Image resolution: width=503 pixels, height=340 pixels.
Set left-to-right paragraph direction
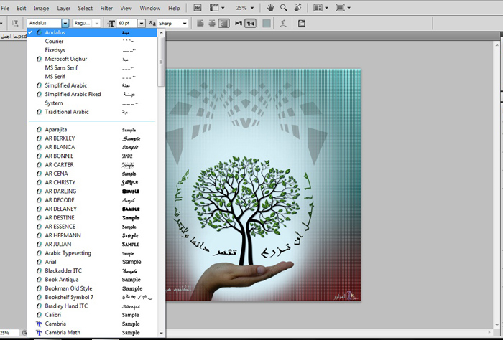pyautogui.click(x=239, y=23)
